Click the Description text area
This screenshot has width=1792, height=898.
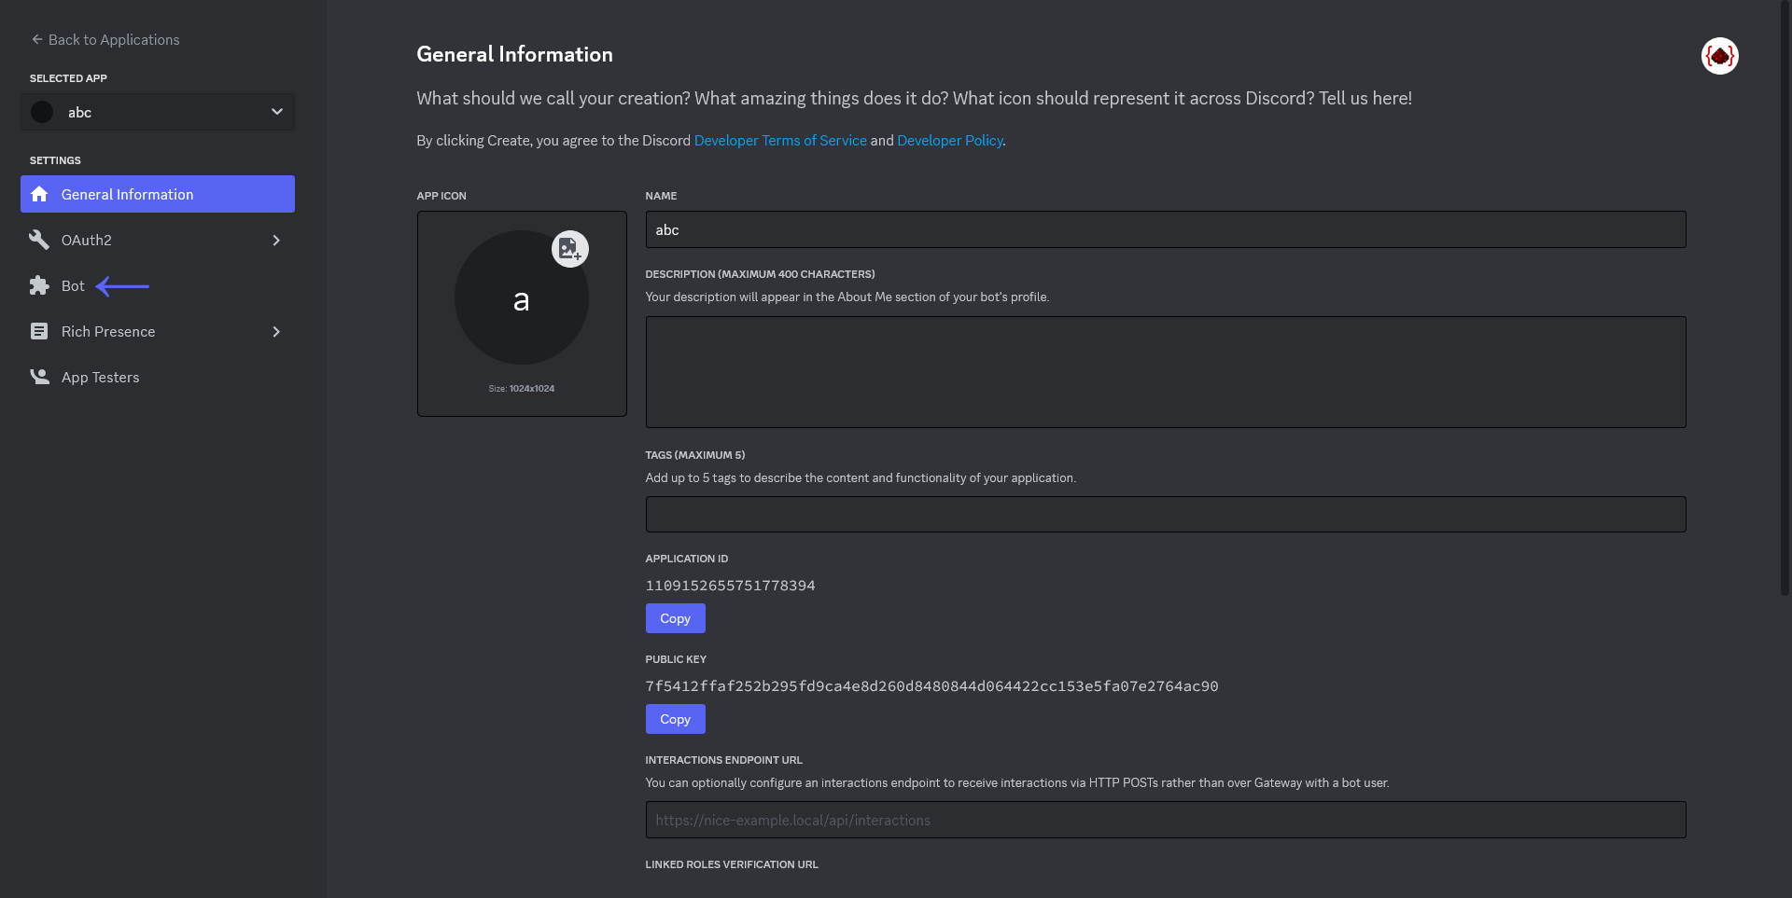(x=1166, y=372)
